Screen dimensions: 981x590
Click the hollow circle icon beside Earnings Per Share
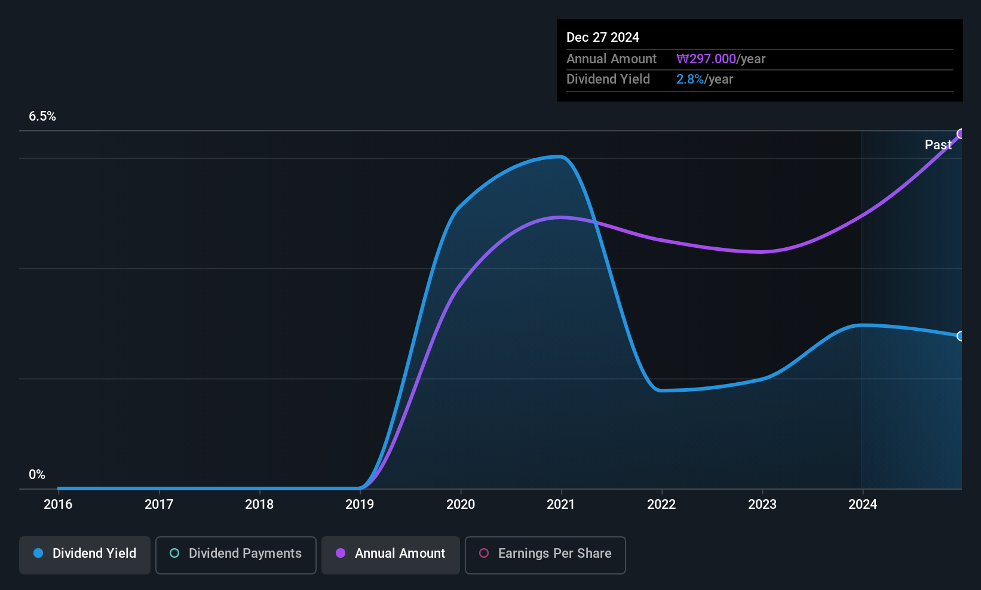pyautogui.click(x=484, y=554)
